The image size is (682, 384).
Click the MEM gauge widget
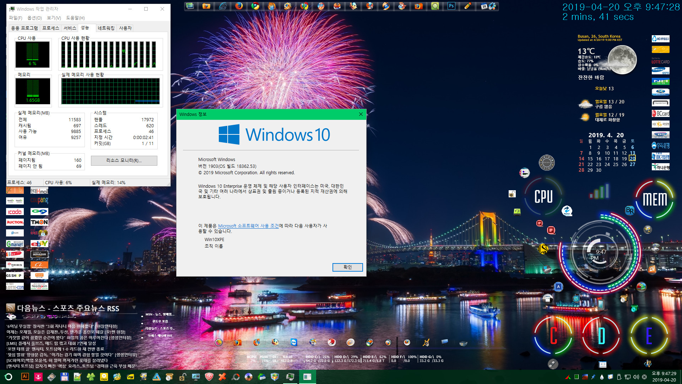(655, 199)
